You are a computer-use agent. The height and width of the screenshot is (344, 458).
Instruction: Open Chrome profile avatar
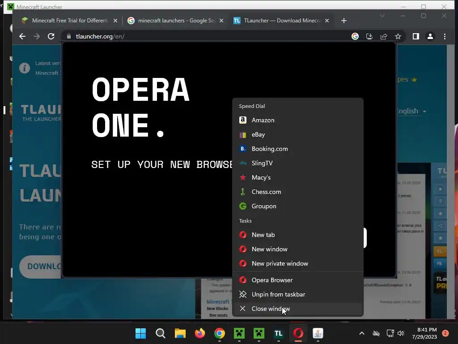(430, 36)
